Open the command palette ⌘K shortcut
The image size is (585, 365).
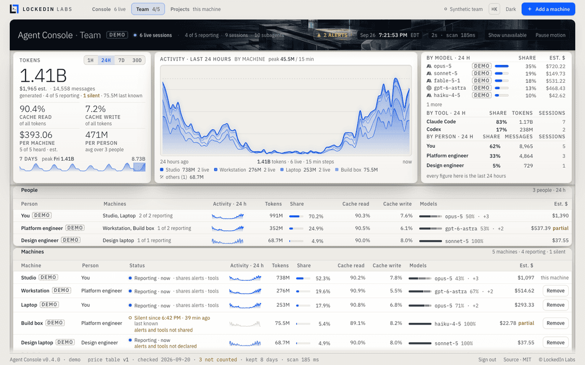[x=495, y=9]
